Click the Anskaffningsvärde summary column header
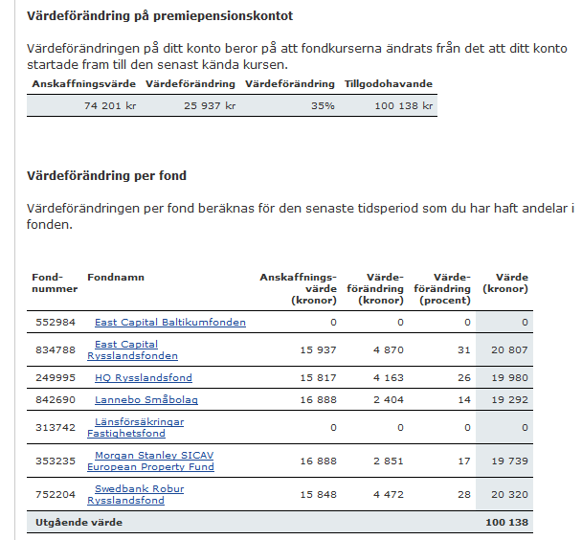 pos(84,84)
